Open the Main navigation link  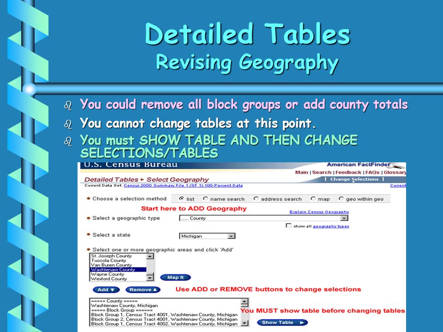point(301,172)
